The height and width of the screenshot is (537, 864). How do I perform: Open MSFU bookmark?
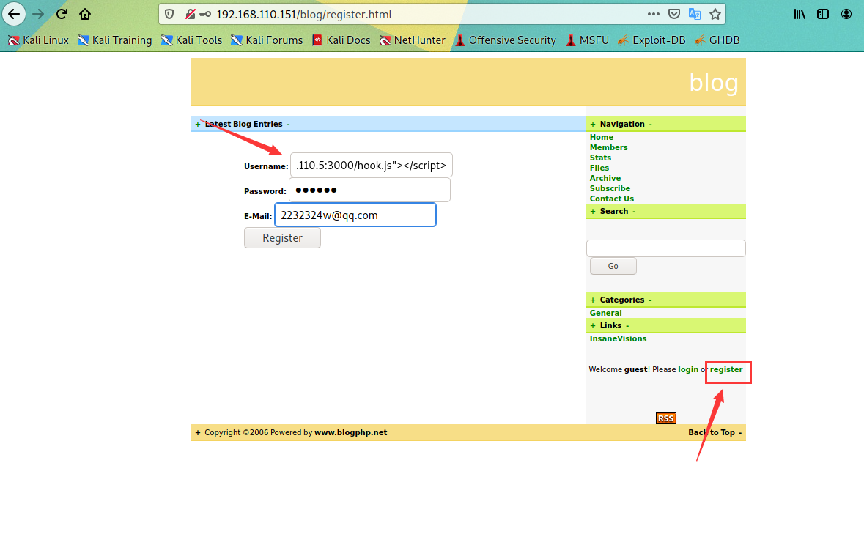coord(587,40)
